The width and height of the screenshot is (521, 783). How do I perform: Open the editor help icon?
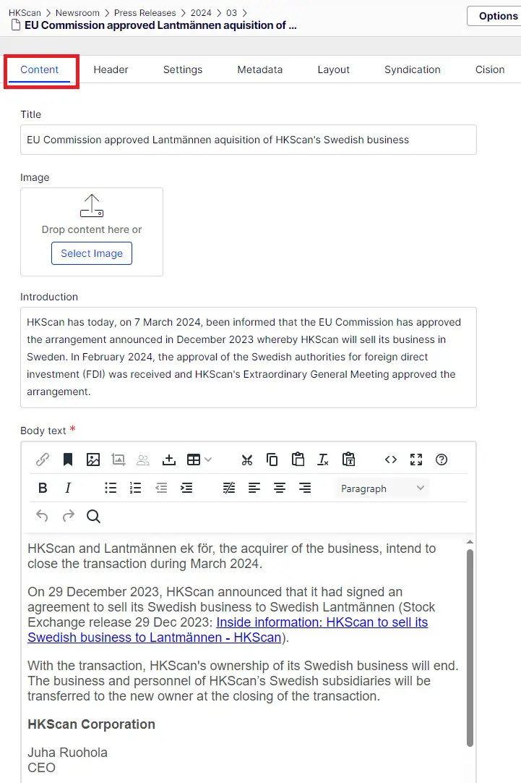tap(442, 460)
